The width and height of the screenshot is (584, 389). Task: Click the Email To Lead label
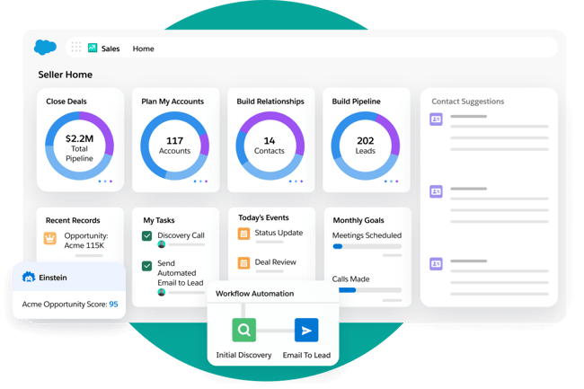[306, 355]
